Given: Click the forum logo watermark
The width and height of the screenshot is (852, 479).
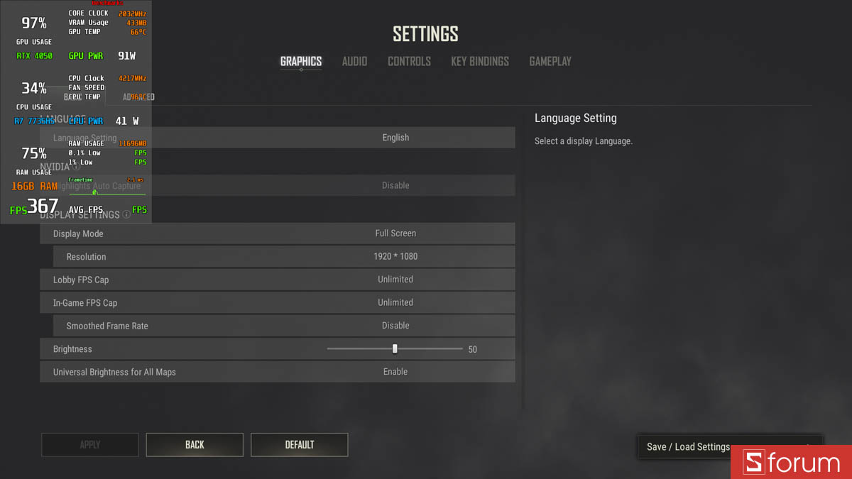Looking at the screenshot, I should [x=790, y=463].
